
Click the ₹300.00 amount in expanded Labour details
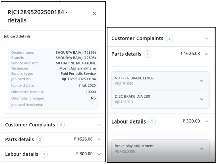pos(191,121)
